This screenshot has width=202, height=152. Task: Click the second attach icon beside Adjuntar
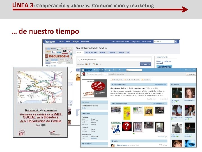point(90,64)
